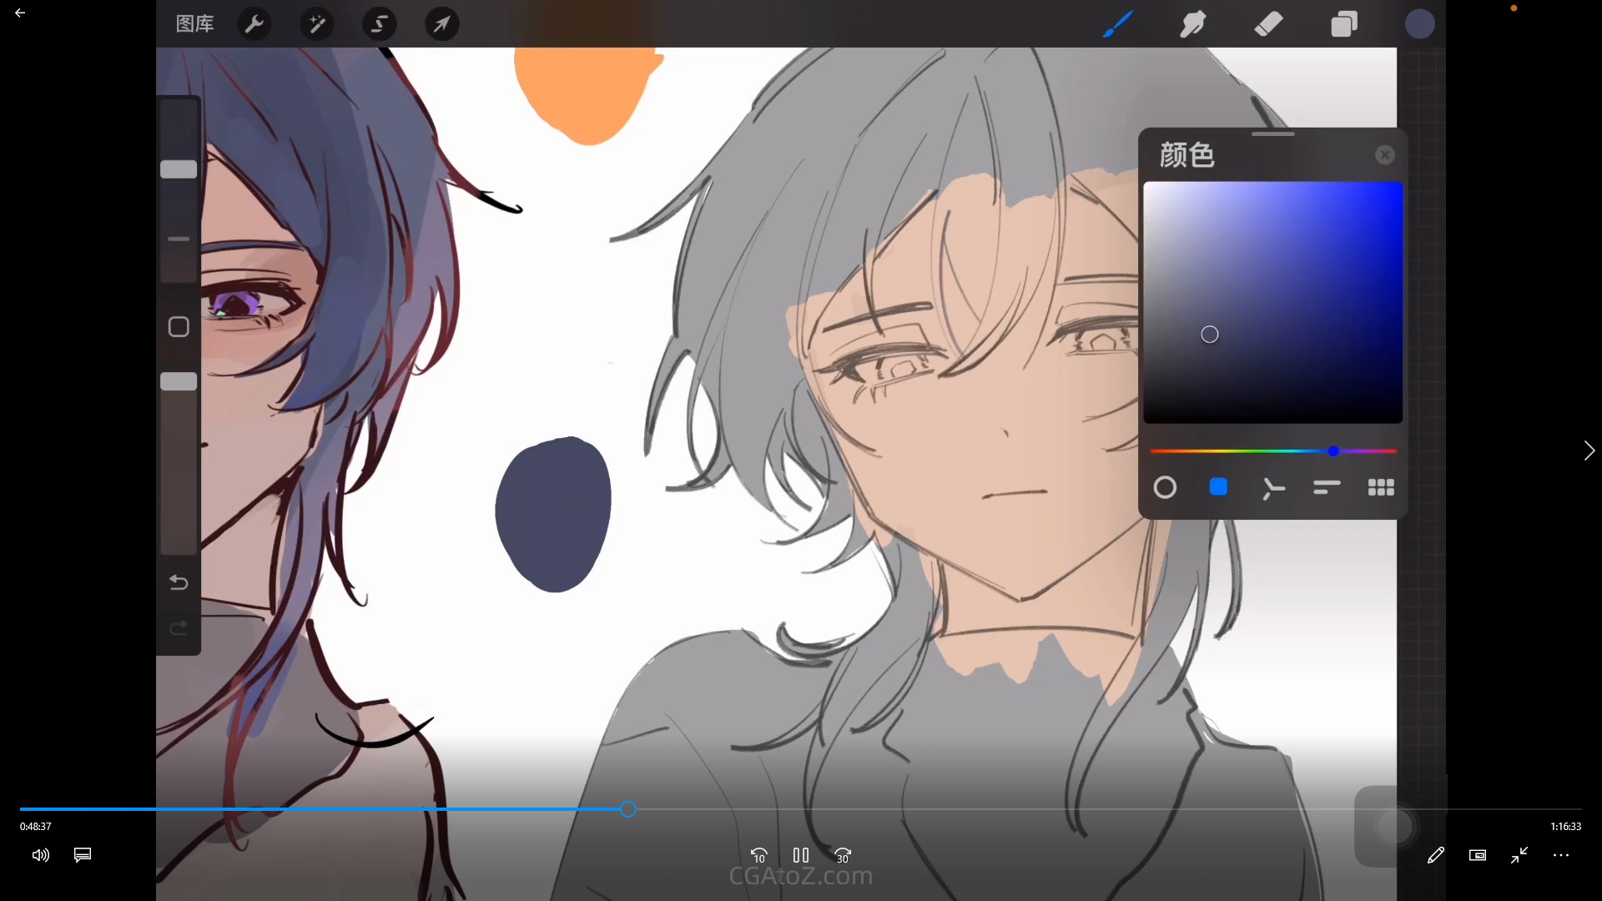Screen dimensions: 1602x901
Task: Switch to Classic square color mode
Action: (1218, 487)
